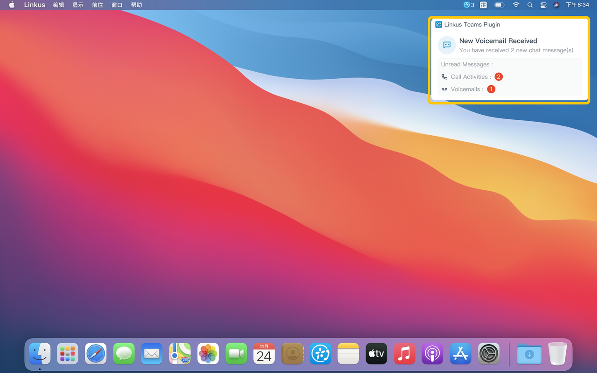Screen dimensions: 597x373
Task: Open Calendar showing date 24
Action: pos(264,354)
